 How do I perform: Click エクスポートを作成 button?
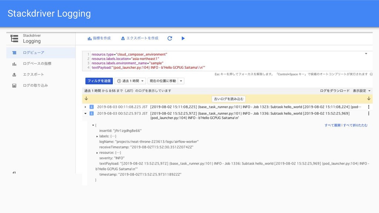140,38
